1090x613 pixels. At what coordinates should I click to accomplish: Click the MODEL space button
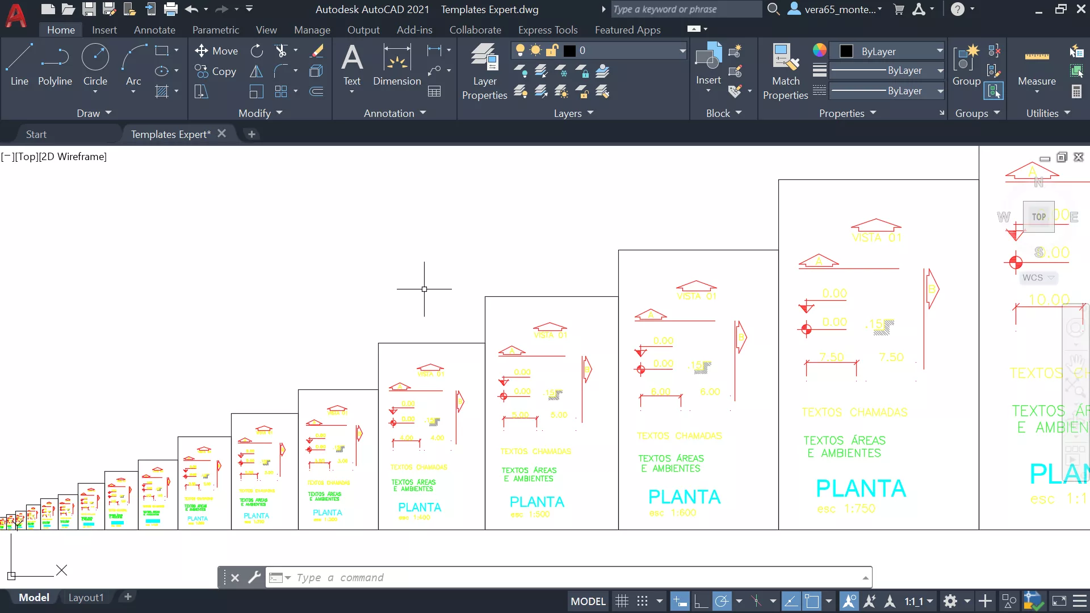click(588, 601)
